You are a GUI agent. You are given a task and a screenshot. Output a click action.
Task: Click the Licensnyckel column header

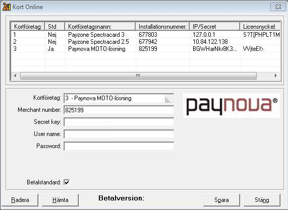[x=260, y=27]
